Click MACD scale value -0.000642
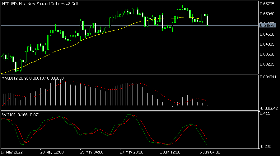This screenshot has height=156, width=280. coord(269,108)
